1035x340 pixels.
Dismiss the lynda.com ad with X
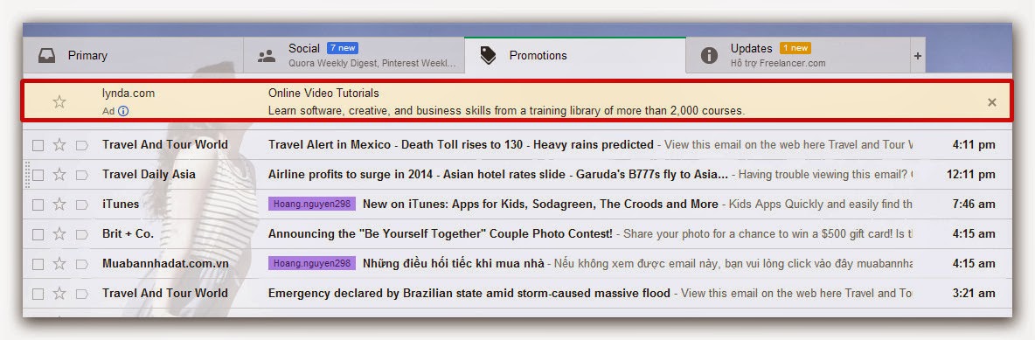tap(991, 101)
